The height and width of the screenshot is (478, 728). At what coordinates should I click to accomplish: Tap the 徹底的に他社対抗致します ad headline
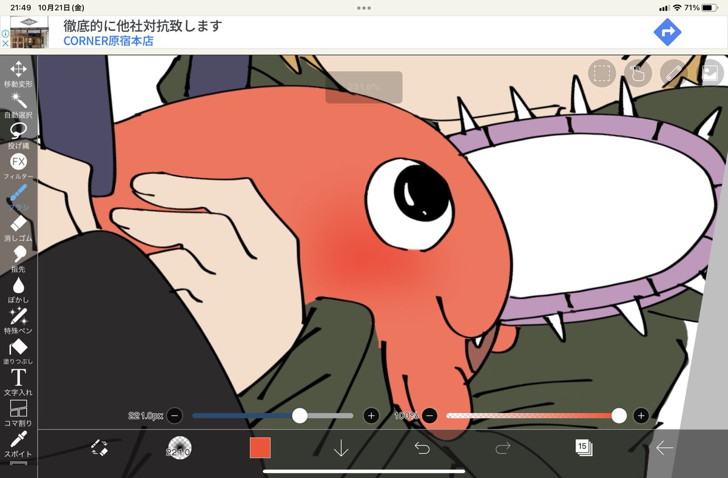click(143, 26)
